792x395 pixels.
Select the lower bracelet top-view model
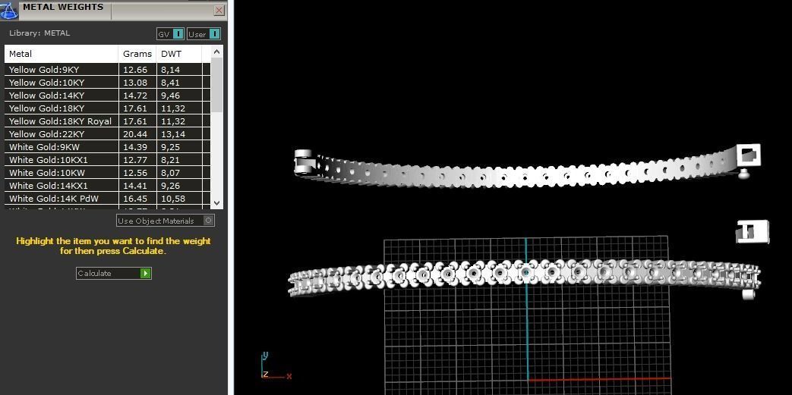(x=524, y=278)
